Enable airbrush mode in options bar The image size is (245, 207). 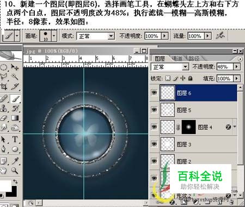(x=220, y=36)
